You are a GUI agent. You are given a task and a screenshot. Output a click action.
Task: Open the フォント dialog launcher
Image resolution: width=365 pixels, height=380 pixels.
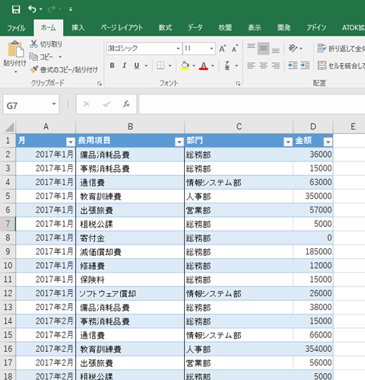click(x=238, y=84)
